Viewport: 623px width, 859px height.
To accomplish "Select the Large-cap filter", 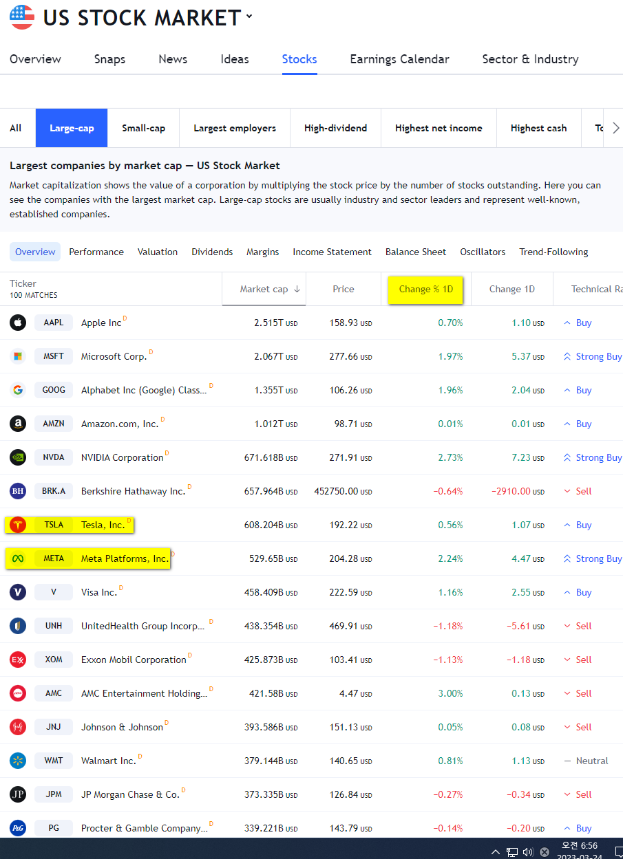I will (x=72, y=128).
